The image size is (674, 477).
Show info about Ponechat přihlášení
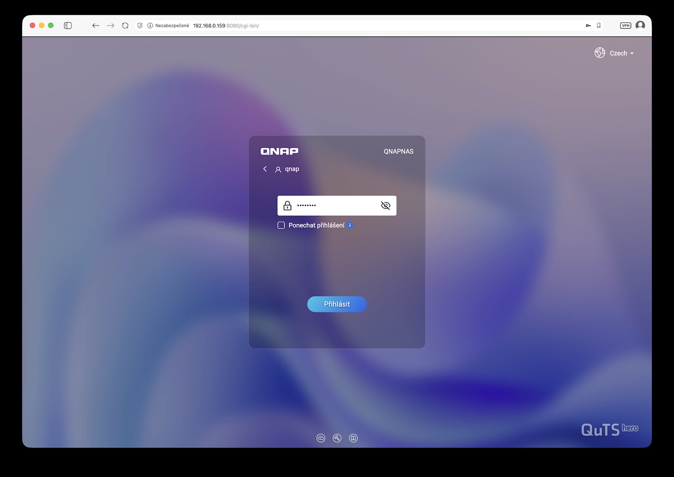tap(350, 225)
